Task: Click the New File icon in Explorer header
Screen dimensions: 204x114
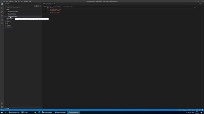Action: pyautogui.click(x=35, y=6)
